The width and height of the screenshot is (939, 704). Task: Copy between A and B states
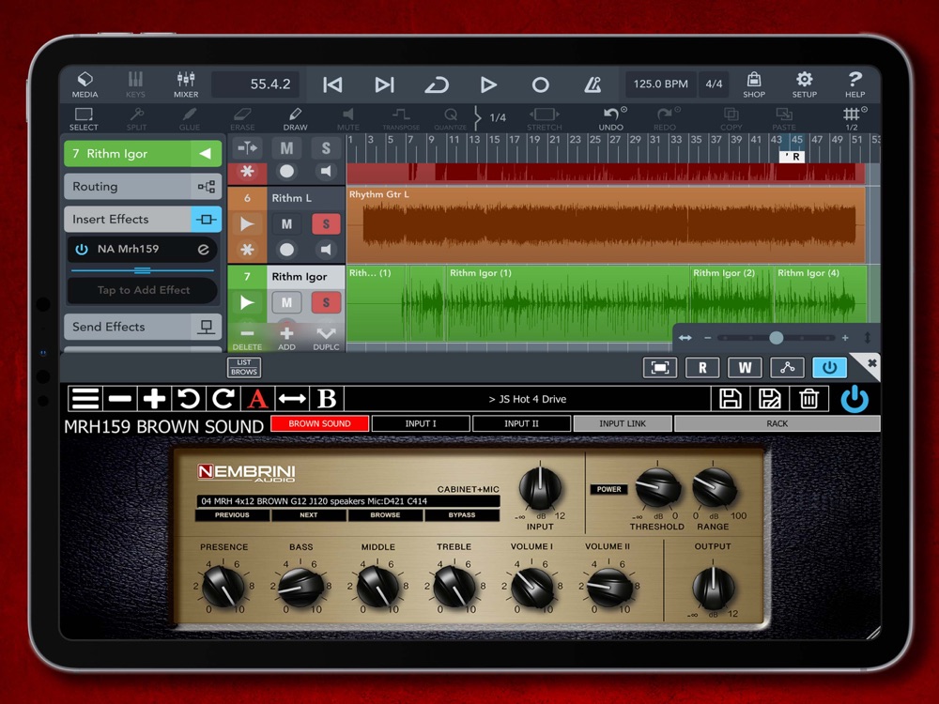coord(292,399)
